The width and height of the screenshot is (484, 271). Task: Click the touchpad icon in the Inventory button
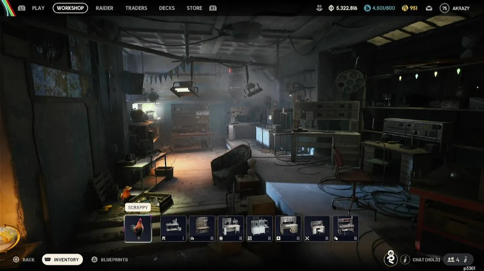click(x=48, y=260)
